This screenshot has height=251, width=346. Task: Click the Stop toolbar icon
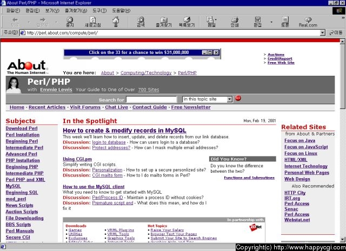coord(70,20)
